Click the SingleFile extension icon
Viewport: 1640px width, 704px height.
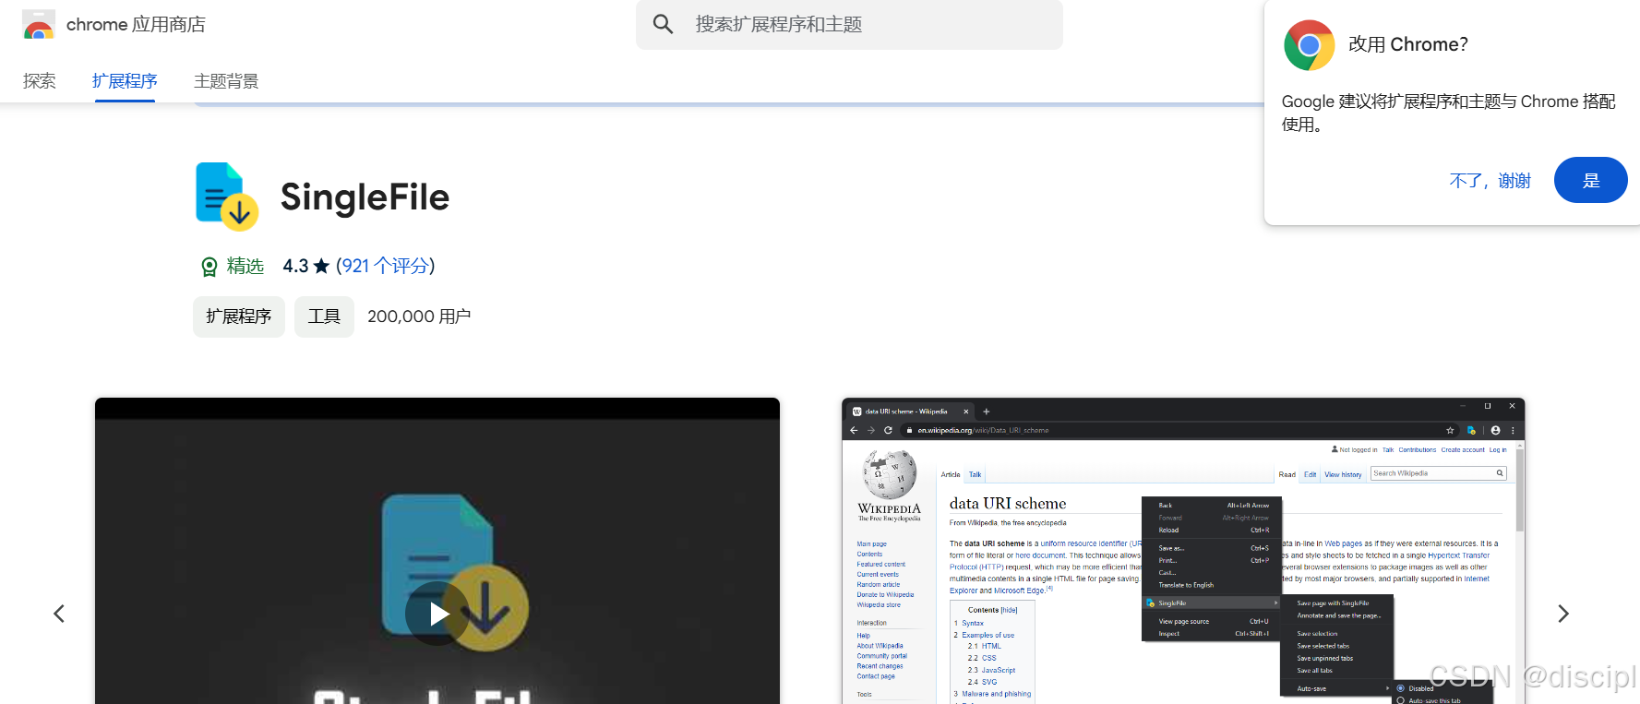[x=227, y=197]
